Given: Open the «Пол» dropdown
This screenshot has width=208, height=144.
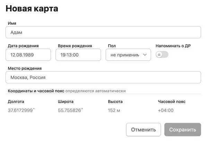Looking at the screenshot, I should tap(128, 55).
